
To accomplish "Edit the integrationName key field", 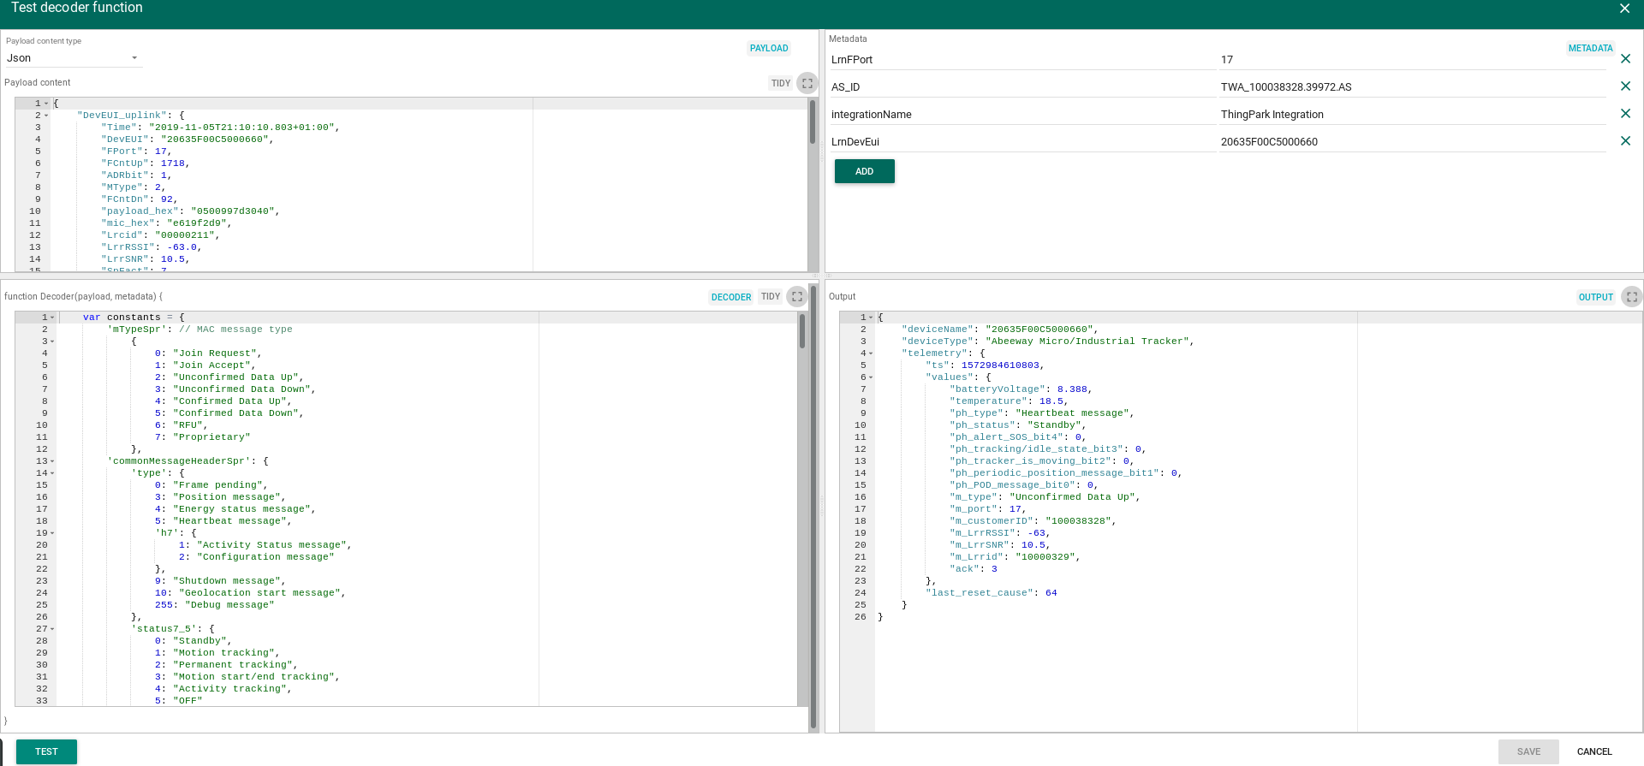I will (1022, 114).
